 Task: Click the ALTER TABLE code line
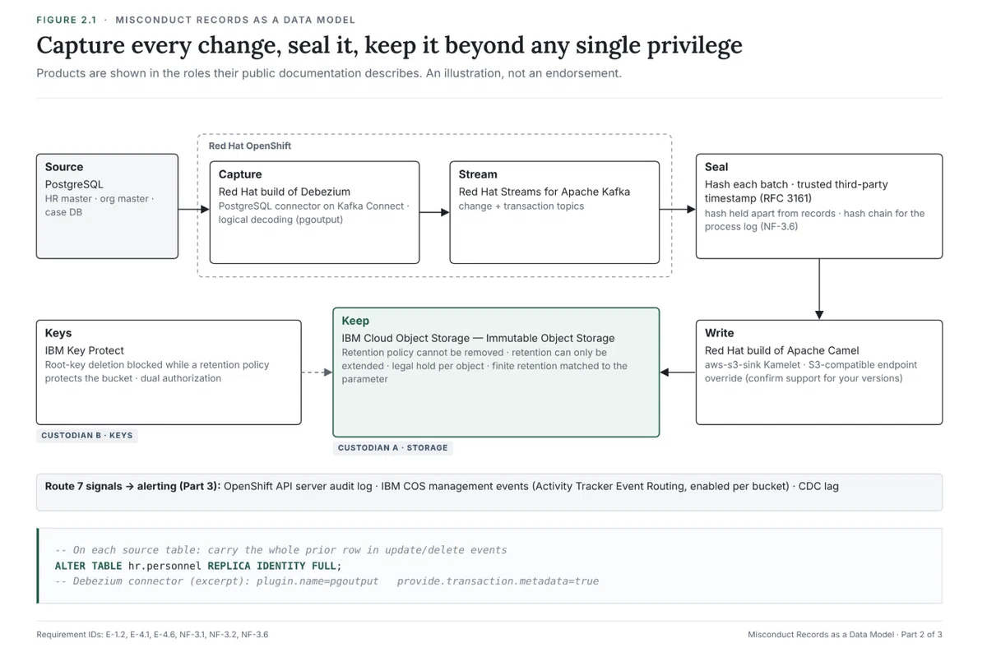tap(198, 566)
